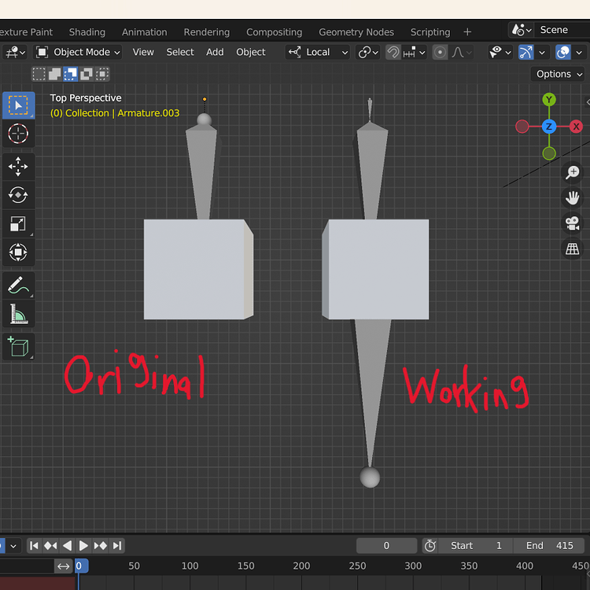Select the Select Box tool
The width and height of the screenshot is (590, 590).
(x=18, y=105)
